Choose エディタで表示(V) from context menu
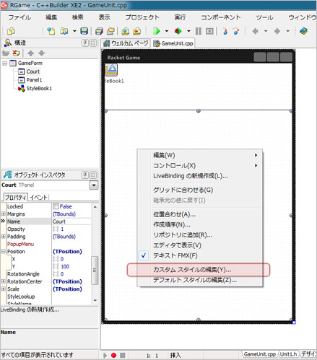The width and height of the screenshot is (317, 360). [177, 245]
